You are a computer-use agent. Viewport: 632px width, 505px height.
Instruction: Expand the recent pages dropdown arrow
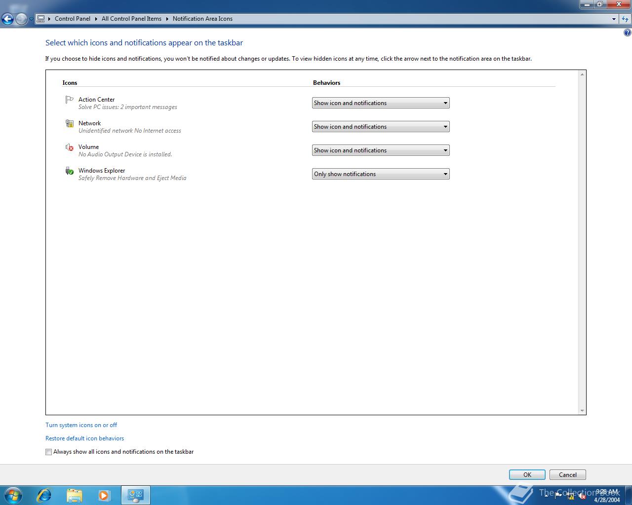tap(31, 19)
